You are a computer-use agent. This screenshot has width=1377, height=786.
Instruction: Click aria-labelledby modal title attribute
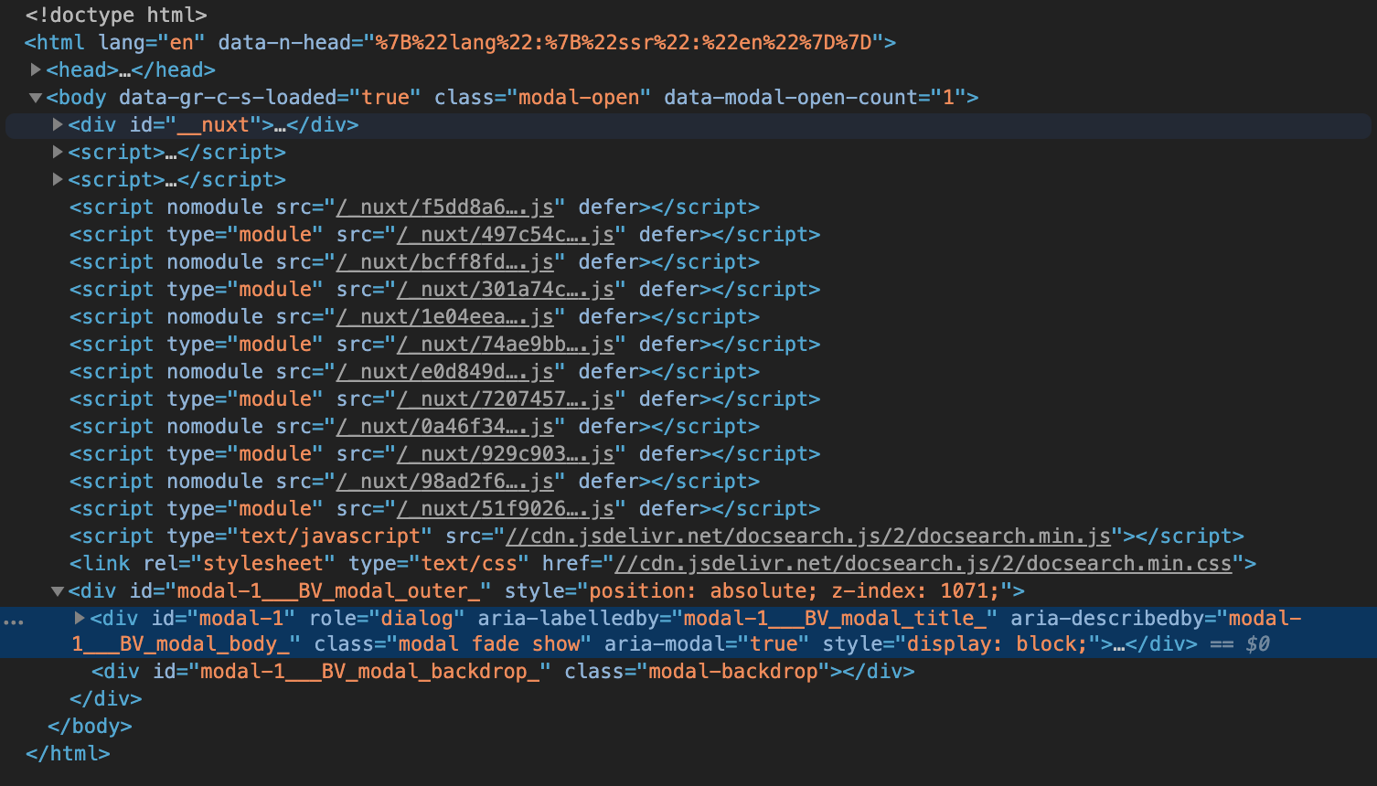tap(738, 619)
